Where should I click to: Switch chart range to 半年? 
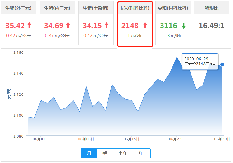tap(123, 153)
